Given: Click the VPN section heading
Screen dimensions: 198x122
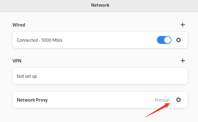Looking at the screenshot, I should pos(17,61).
